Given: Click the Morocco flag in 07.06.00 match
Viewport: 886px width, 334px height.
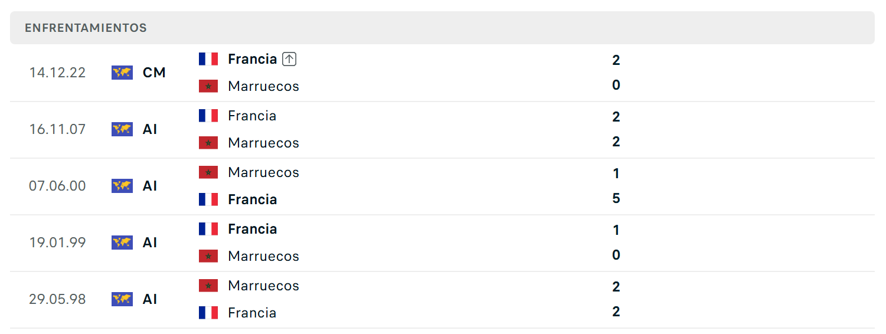Looking at the screenshot, I should tap(208, 172).
